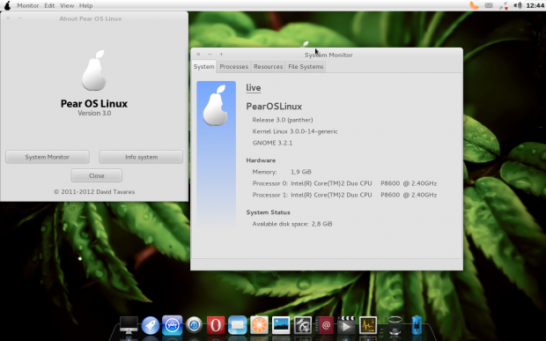Open the App Store icon in dock
546x341 pixels.
(172, 325)
